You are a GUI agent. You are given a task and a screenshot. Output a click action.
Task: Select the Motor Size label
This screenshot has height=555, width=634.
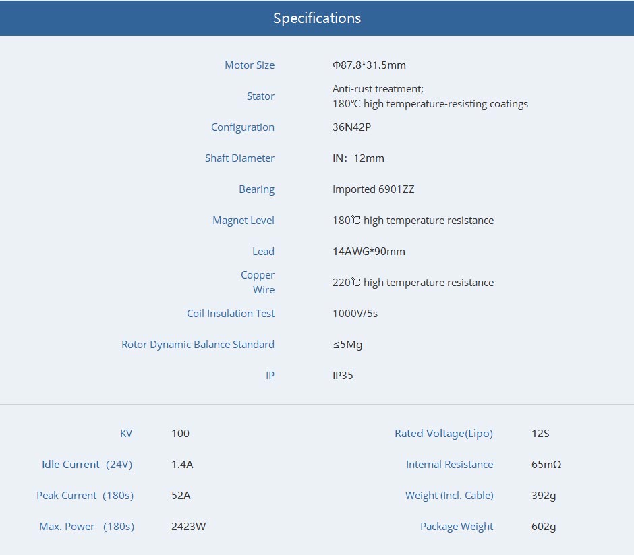pos(250,65)
